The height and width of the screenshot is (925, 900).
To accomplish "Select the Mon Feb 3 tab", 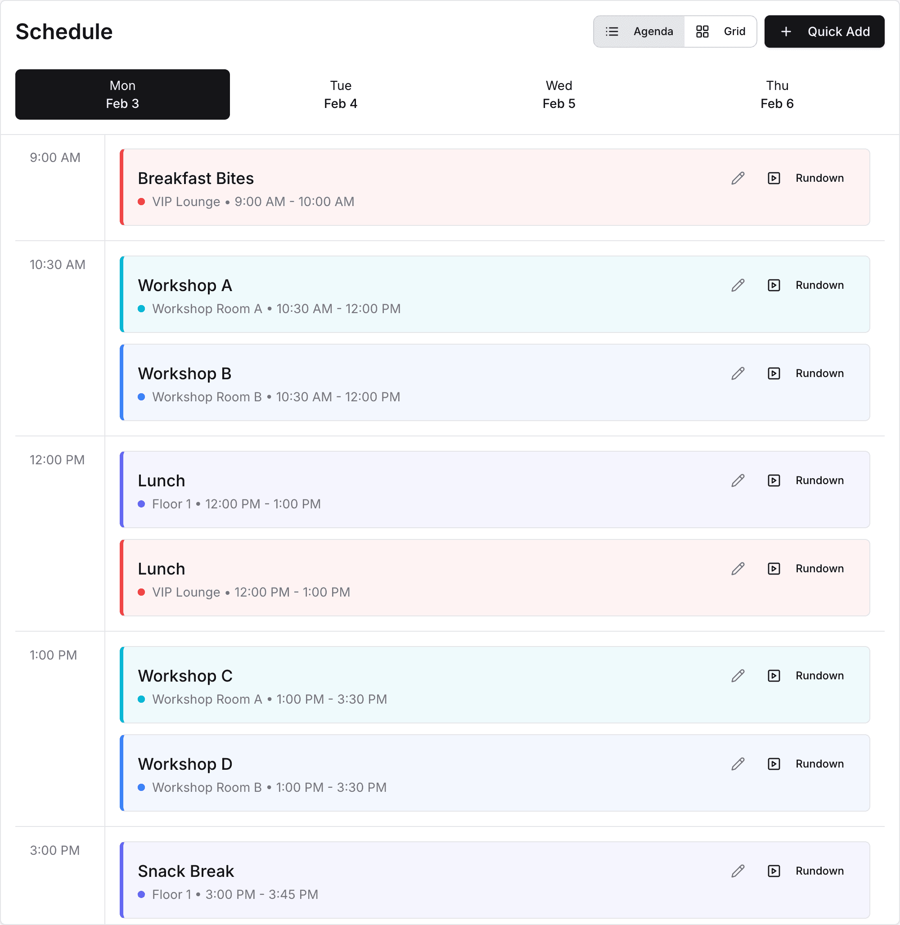I will tap(122, 94).
